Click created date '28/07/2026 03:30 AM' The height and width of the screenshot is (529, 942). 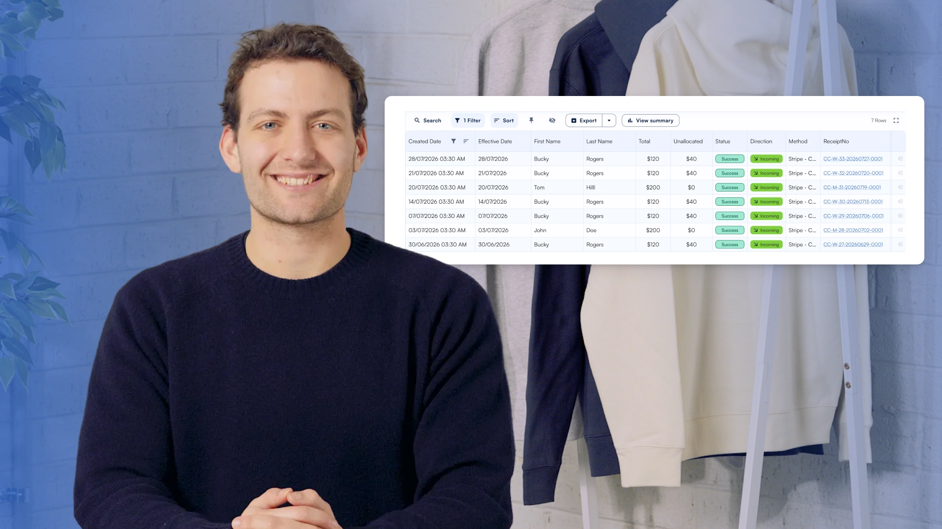[x=437, y=159]
